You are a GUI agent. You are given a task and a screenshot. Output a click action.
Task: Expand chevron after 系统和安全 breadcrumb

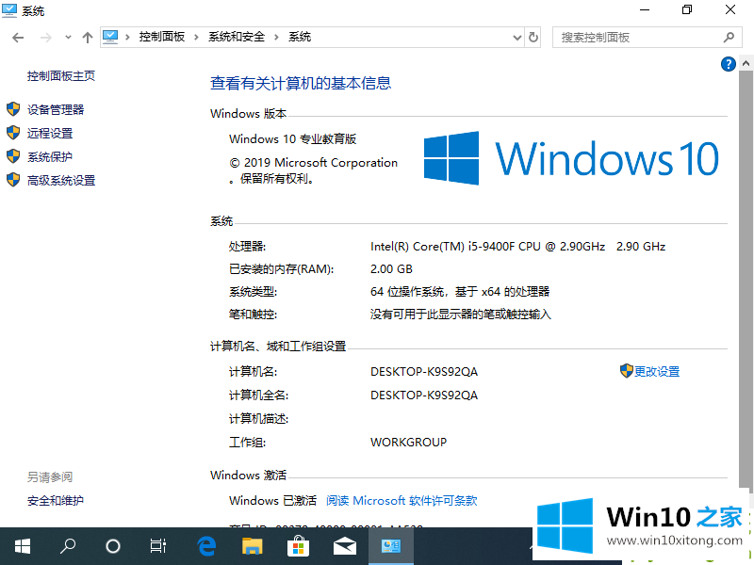(x=276, y=37)
